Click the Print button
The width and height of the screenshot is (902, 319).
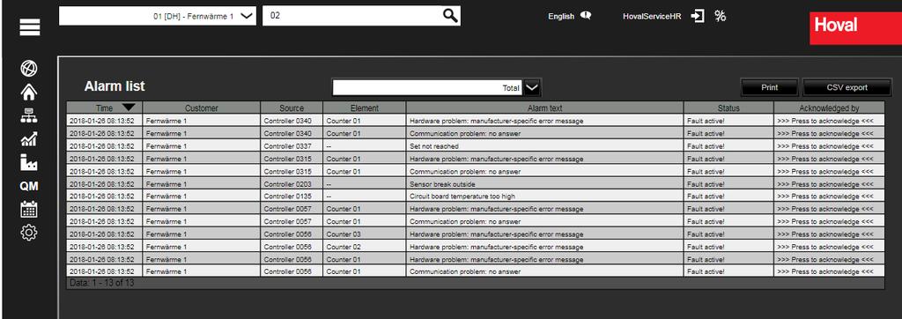[769, 87]
